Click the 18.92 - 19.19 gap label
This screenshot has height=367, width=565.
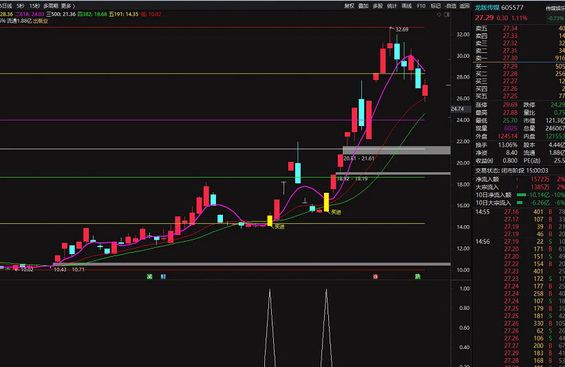(352, 178)
